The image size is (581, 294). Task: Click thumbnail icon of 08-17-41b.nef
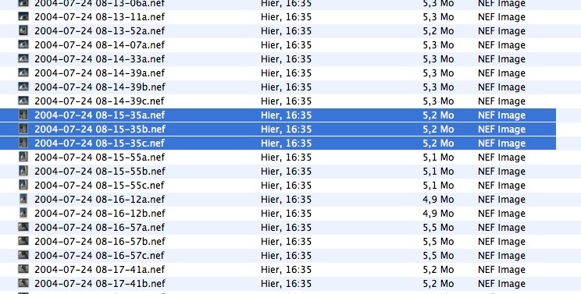point(23,283)
